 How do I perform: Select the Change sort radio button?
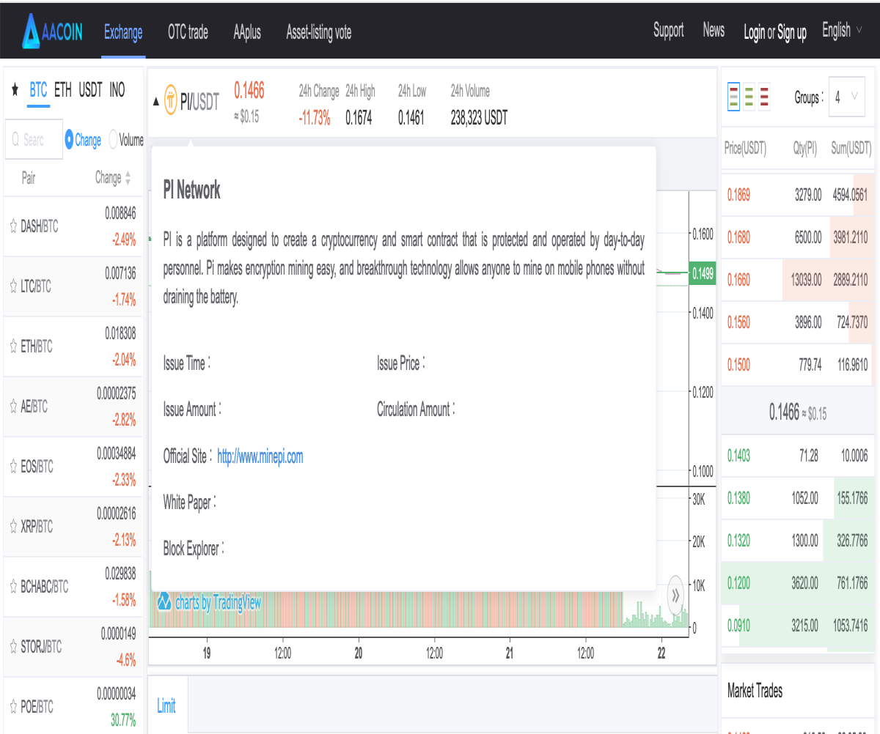(70, 139)
